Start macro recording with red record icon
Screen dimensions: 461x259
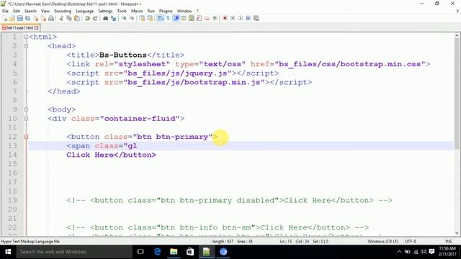pos(225,18)
